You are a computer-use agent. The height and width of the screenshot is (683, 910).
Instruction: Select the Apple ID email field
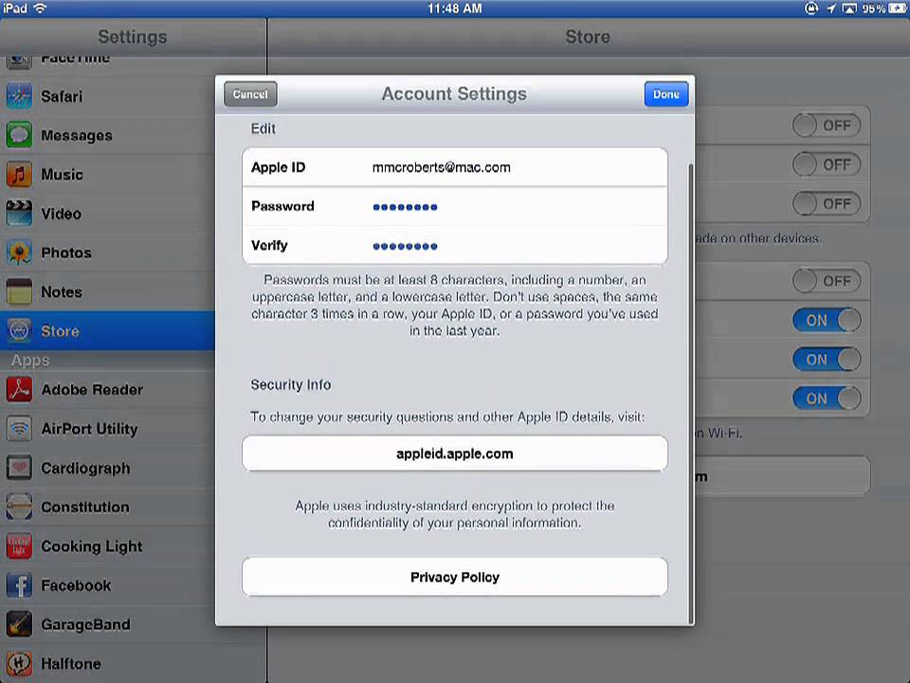454,167
